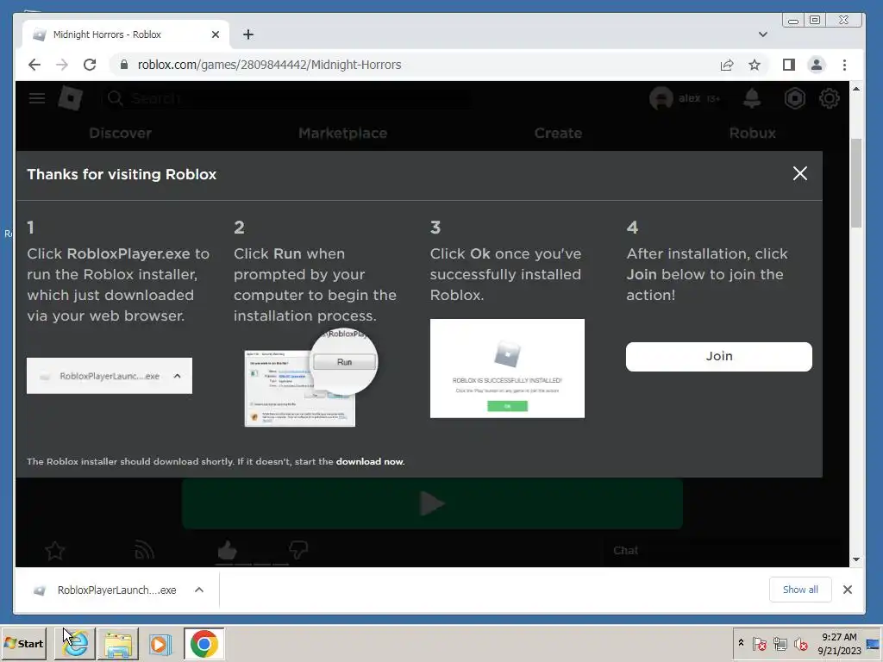Screen dimensions: 883x662
Task: Open the Action Center flag icon
Action: [759, 643]
